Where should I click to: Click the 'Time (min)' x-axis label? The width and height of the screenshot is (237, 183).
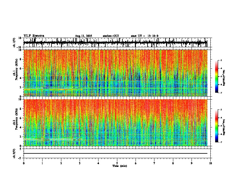(x=120, y=166)
